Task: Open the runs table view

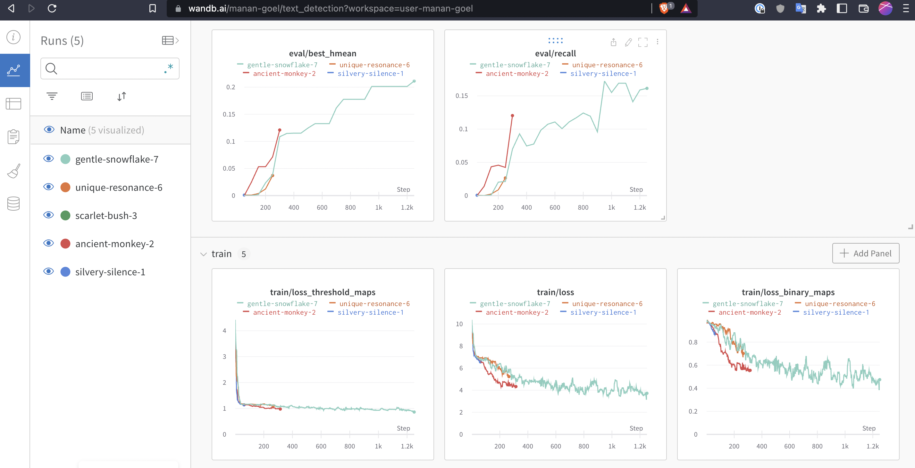Action: pos(13,103)
